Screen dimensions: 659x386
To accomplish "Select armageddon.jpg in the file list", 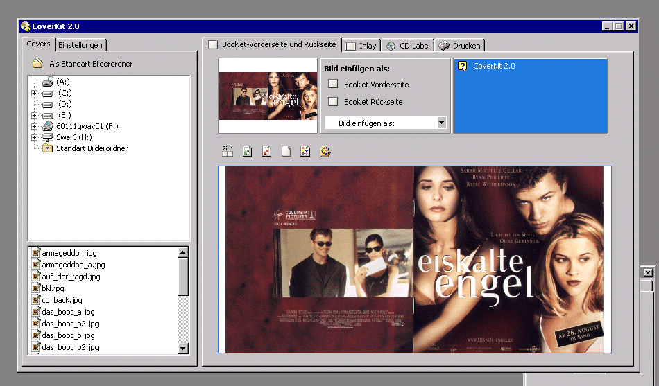I will 69,253.
